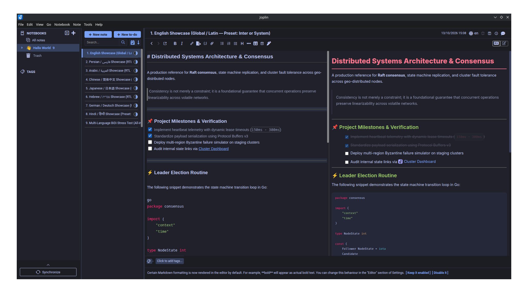
Task: Apply italic formatting
Action: (182, 43)
